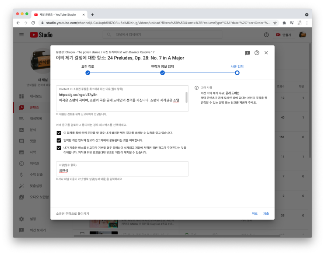Click the channel profile picture in sidebar

click(41, 61)
